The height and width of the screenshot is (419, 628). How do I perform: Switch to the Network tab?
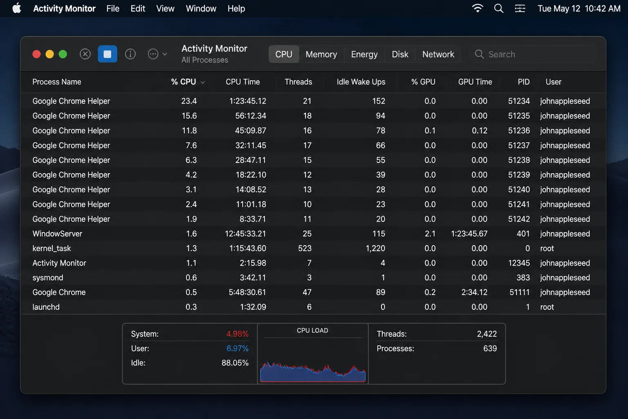[438, 54]
